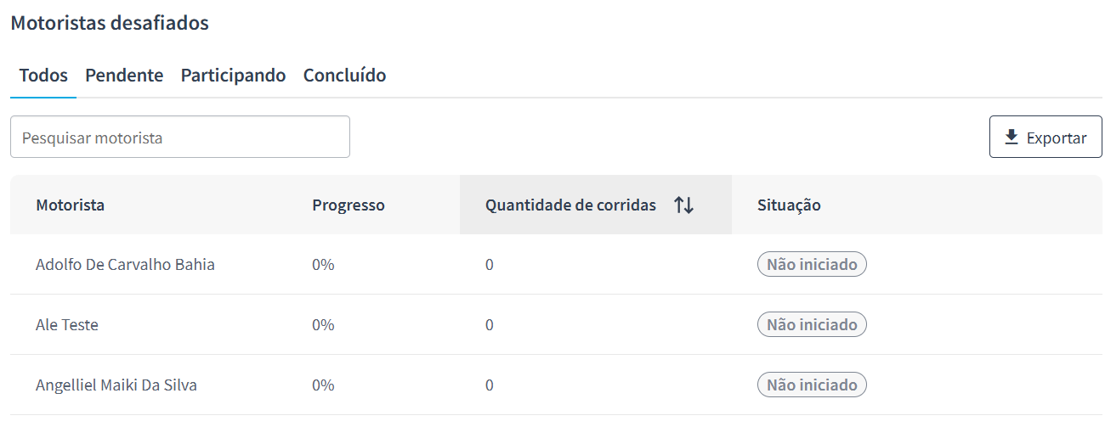
Task: Switch to the Todos tab
Action: [43, 75]
